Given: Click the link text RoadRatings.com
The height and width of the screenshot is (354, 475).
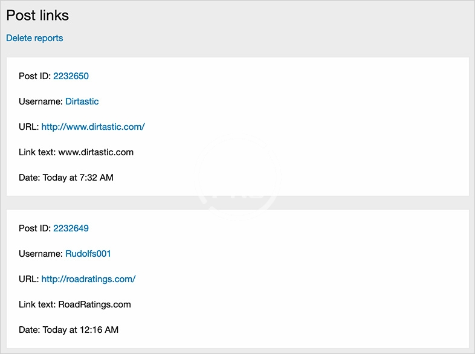Looking at the screenshot, I should pos(94,304).
